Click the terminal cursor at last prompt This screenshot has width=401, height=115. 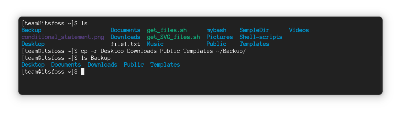(x=83, y=72)
